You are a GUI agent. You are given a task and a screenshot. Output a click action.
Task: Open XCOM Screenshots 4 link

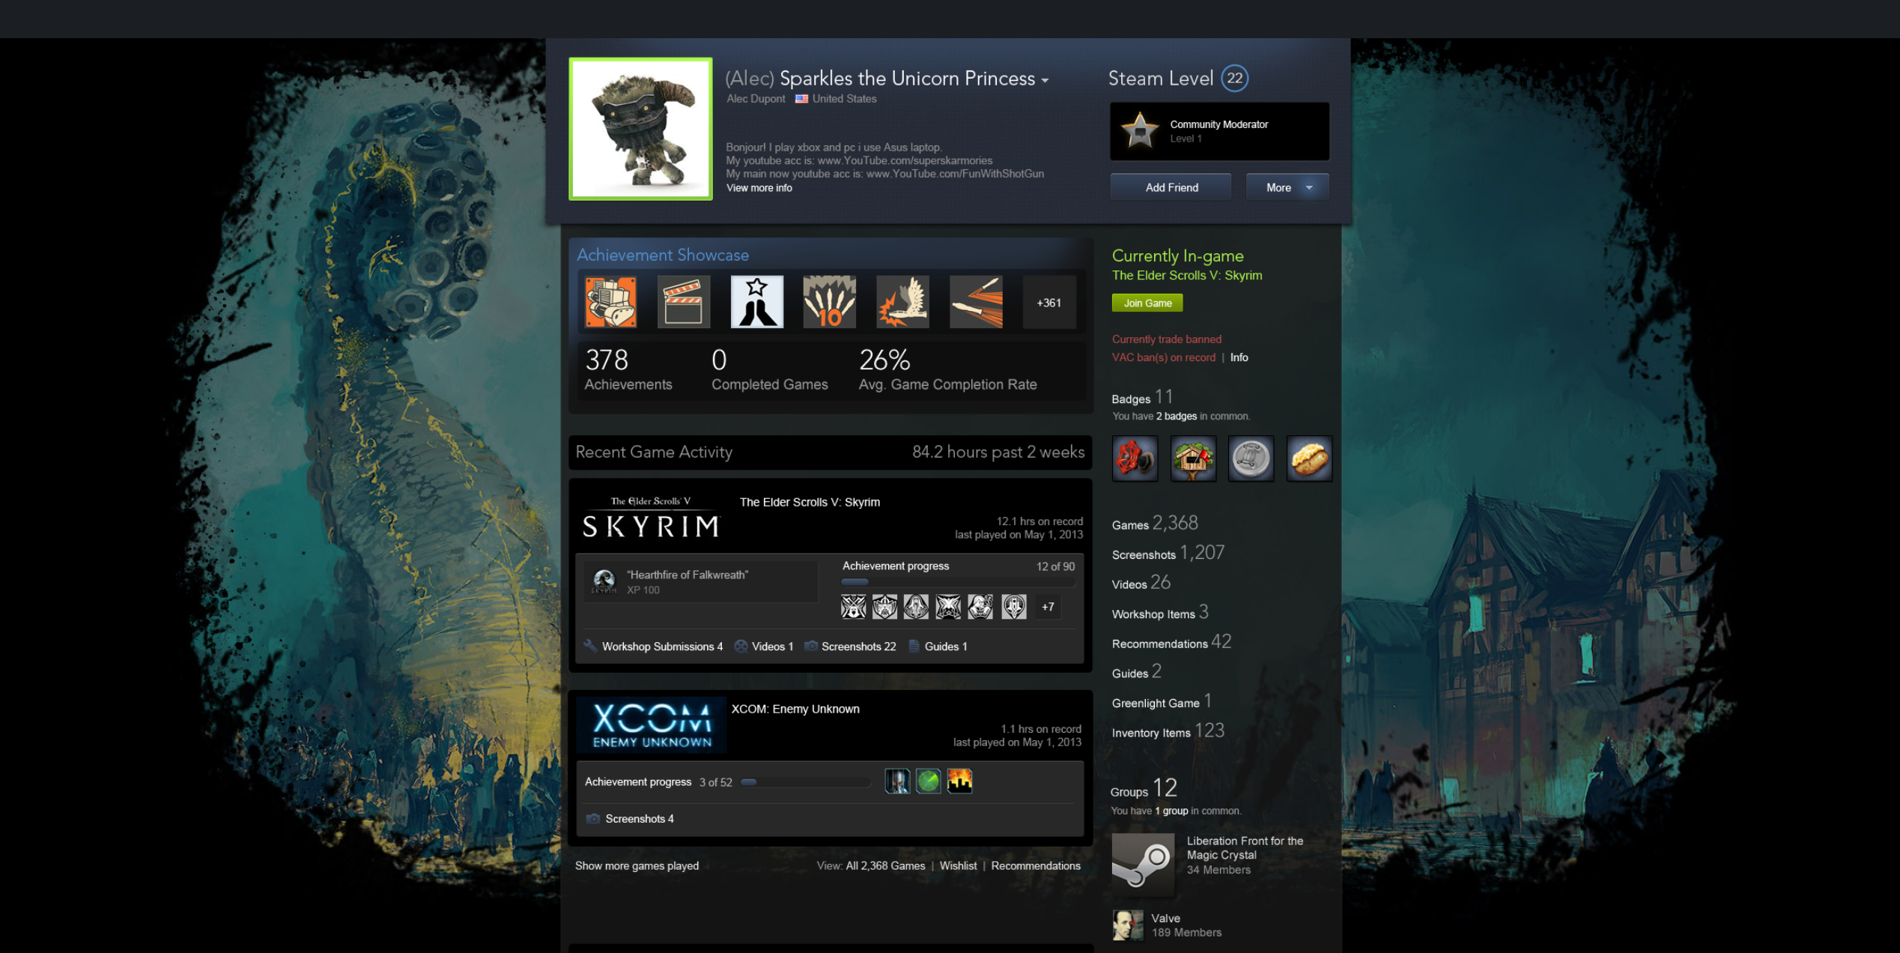[639, 819]
